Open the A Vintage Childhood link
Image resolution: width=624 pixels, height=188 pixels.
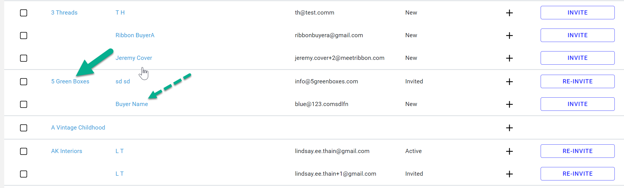tap(78, 128)
